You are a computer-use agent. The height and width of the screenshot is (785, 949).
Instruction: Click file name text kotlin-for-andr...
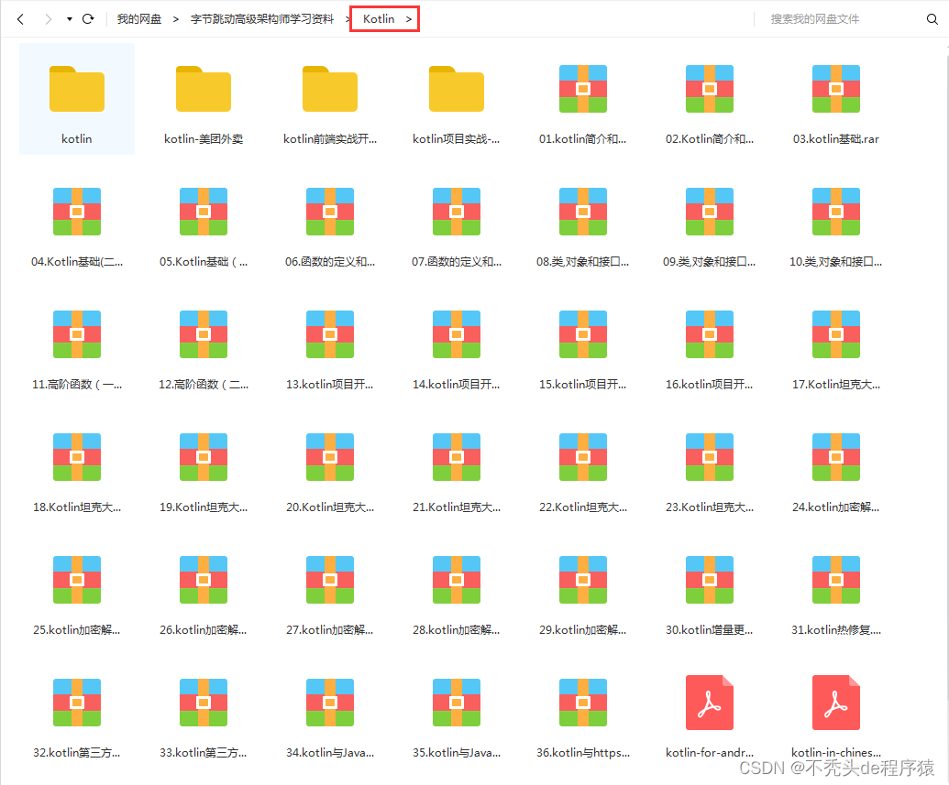(710, 753)
